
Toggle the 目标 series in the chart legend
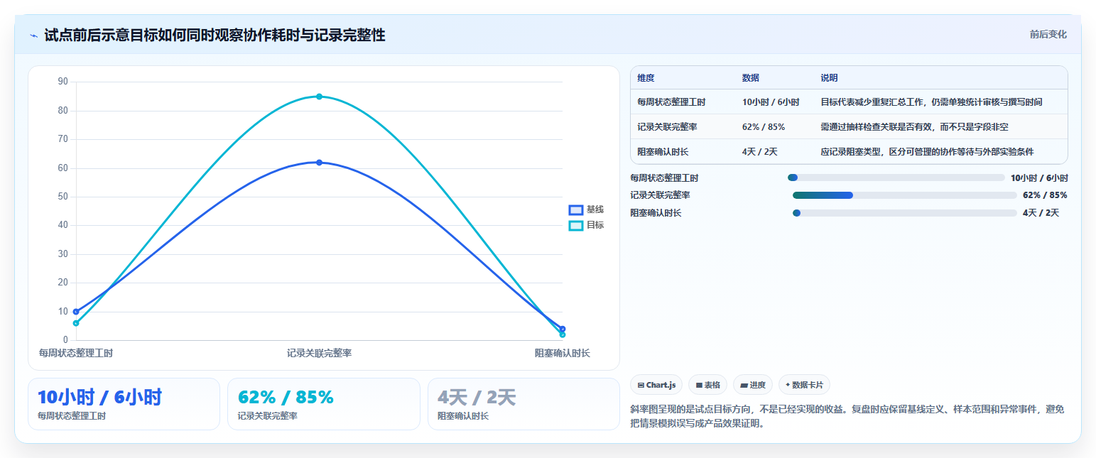click(586, 225)
